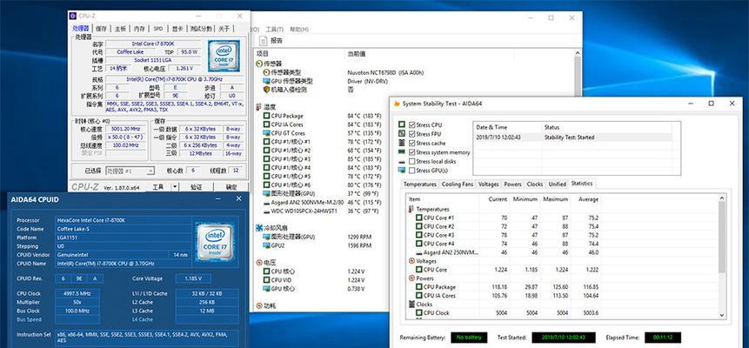Open the SPD tab in CPU-Z
Screen dimensions: 749x348
[158, 29]
